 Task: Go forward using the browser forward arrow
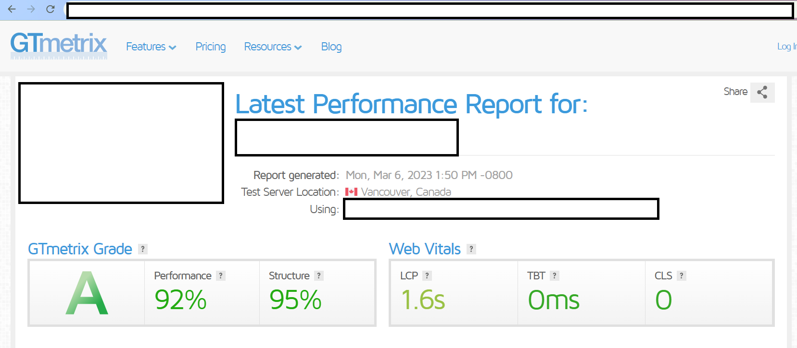click(31, 9)
